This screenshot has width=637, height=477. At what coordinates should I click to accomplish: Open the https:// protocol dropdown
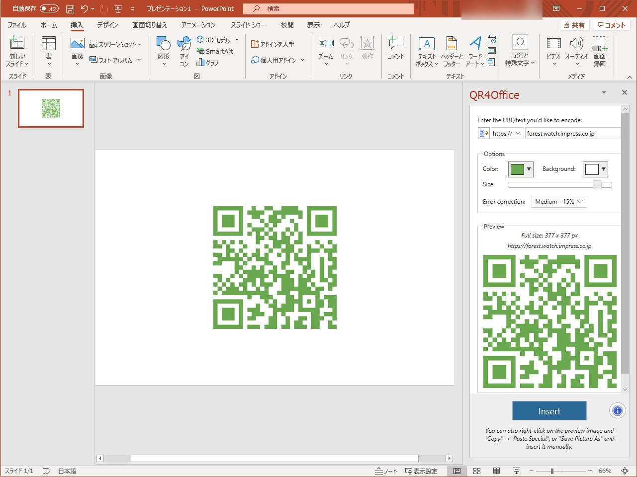507,133
